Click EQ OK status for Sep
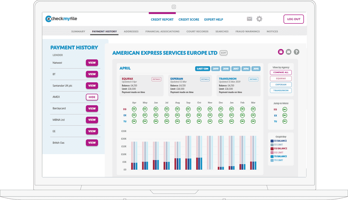Image resolution: width=348 pixels, height=200 pixels. pos(188,109)
